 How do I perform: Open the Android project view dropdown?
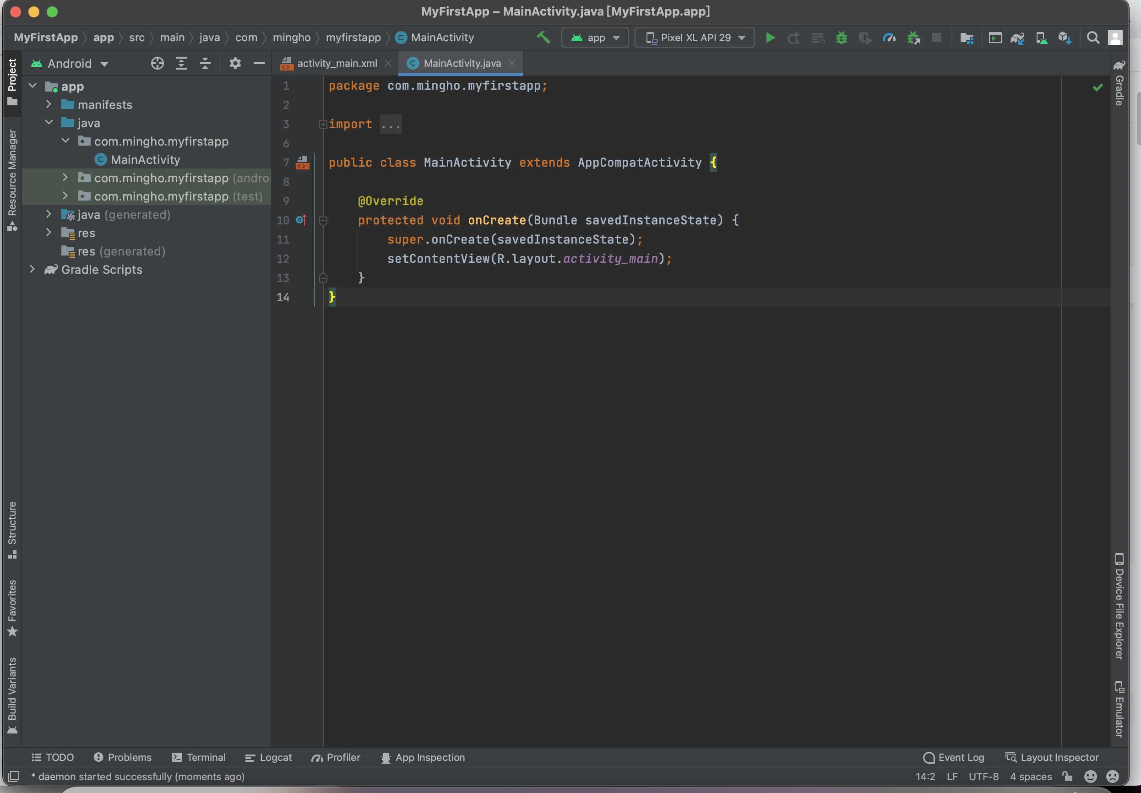[x=70, y=64]
